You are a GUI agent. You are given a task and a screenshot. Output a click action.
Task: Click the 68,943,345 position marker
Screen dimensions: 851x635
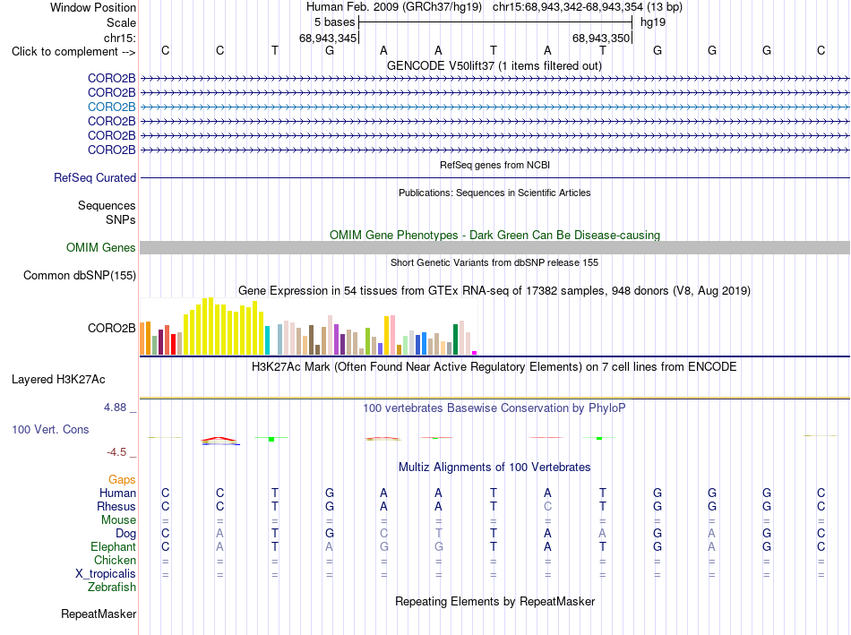(x=328, y=38)
